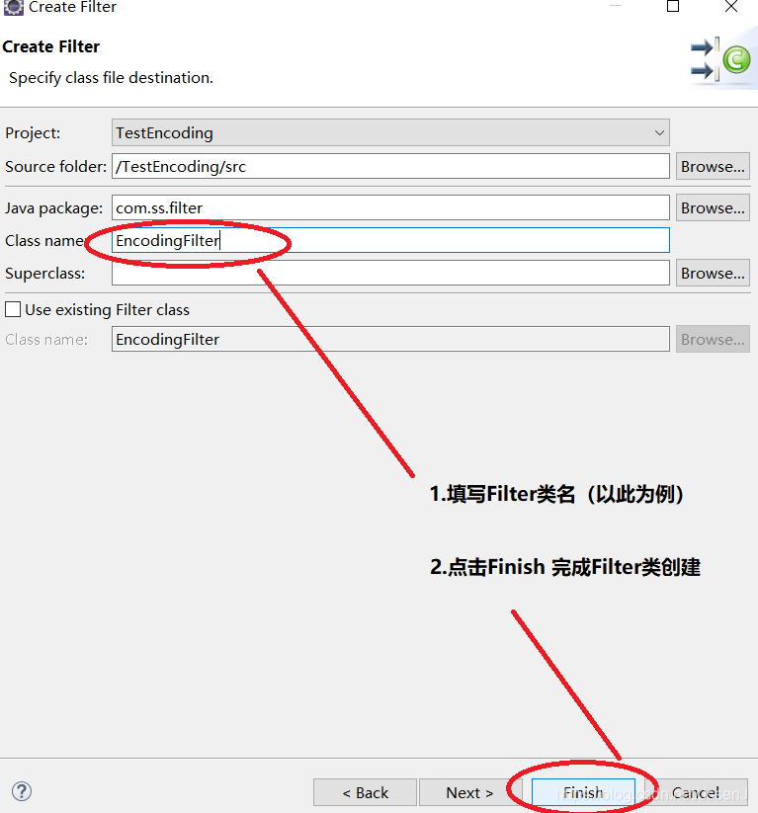
Task: Click the 'Specify class file destination.' text
Action: pyautogui.click(x=111, y=78)
